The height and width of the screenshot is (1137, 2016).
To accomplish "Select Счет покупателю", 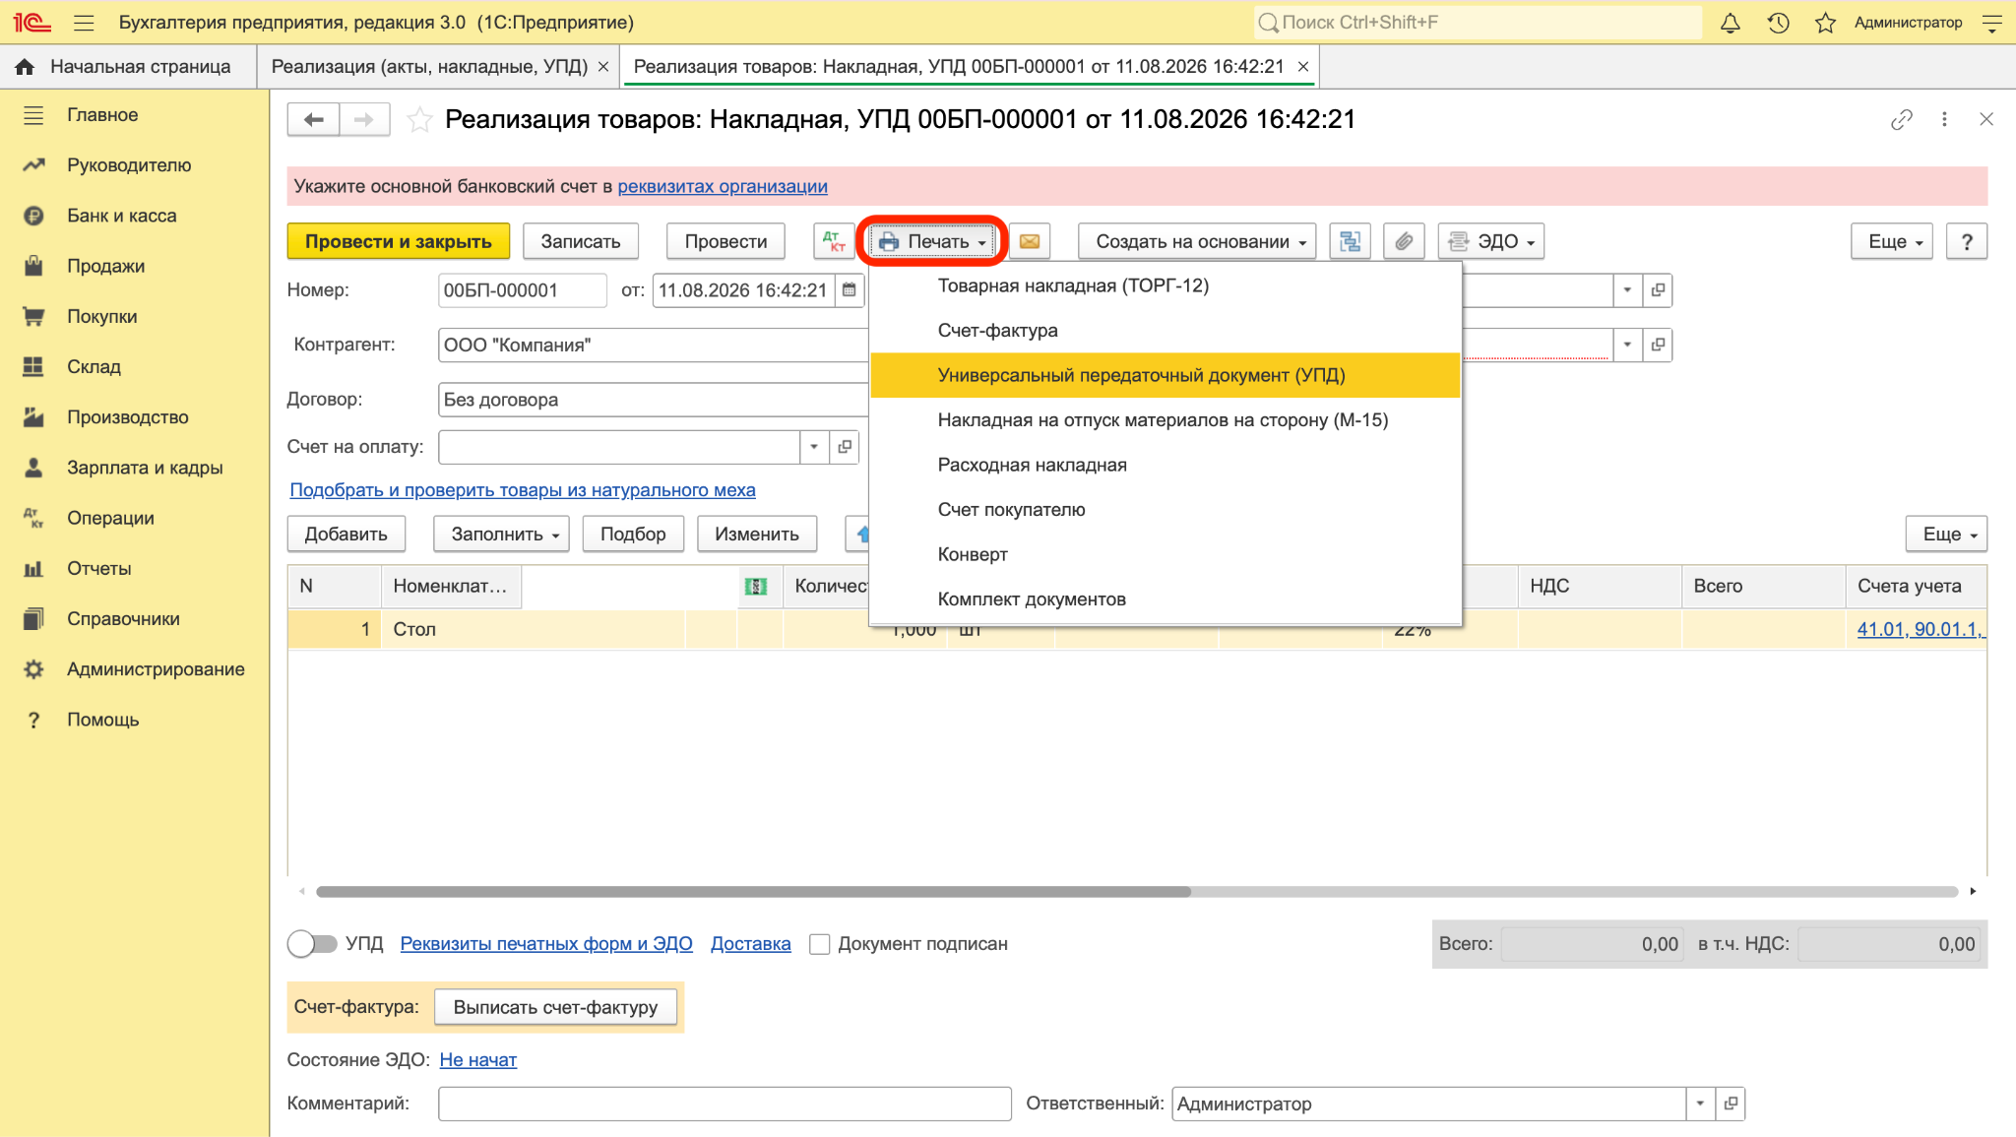I will click(1165, 510).
